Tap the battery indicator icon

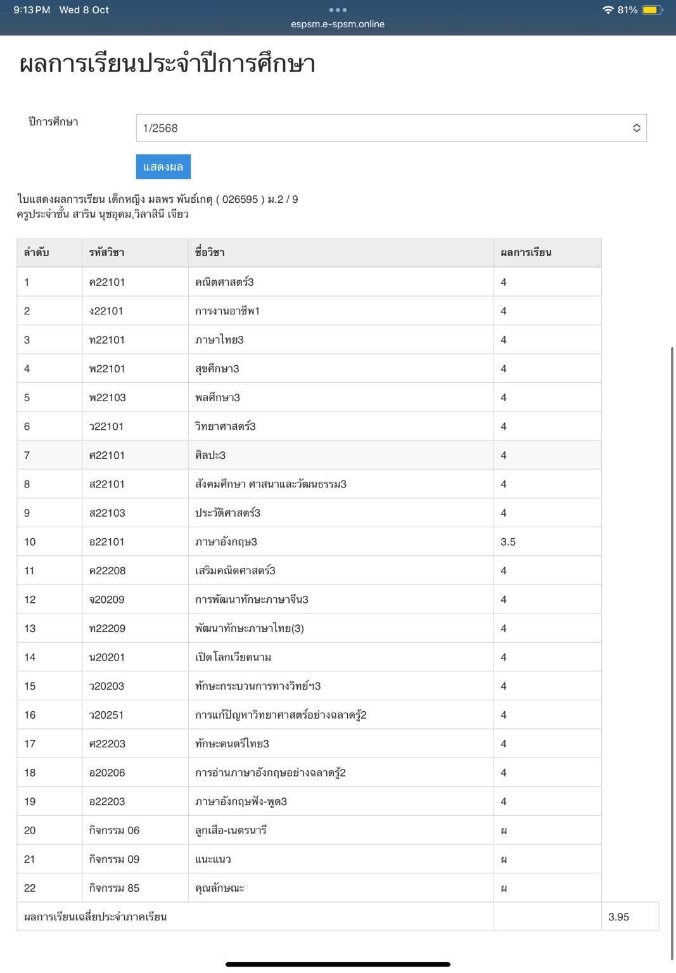[x=651, y=10]
